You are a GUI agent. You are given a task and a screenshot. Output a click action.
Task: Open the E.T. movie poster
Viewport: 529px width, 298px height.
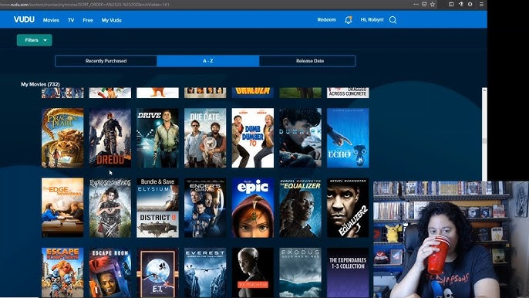(157, 273)
